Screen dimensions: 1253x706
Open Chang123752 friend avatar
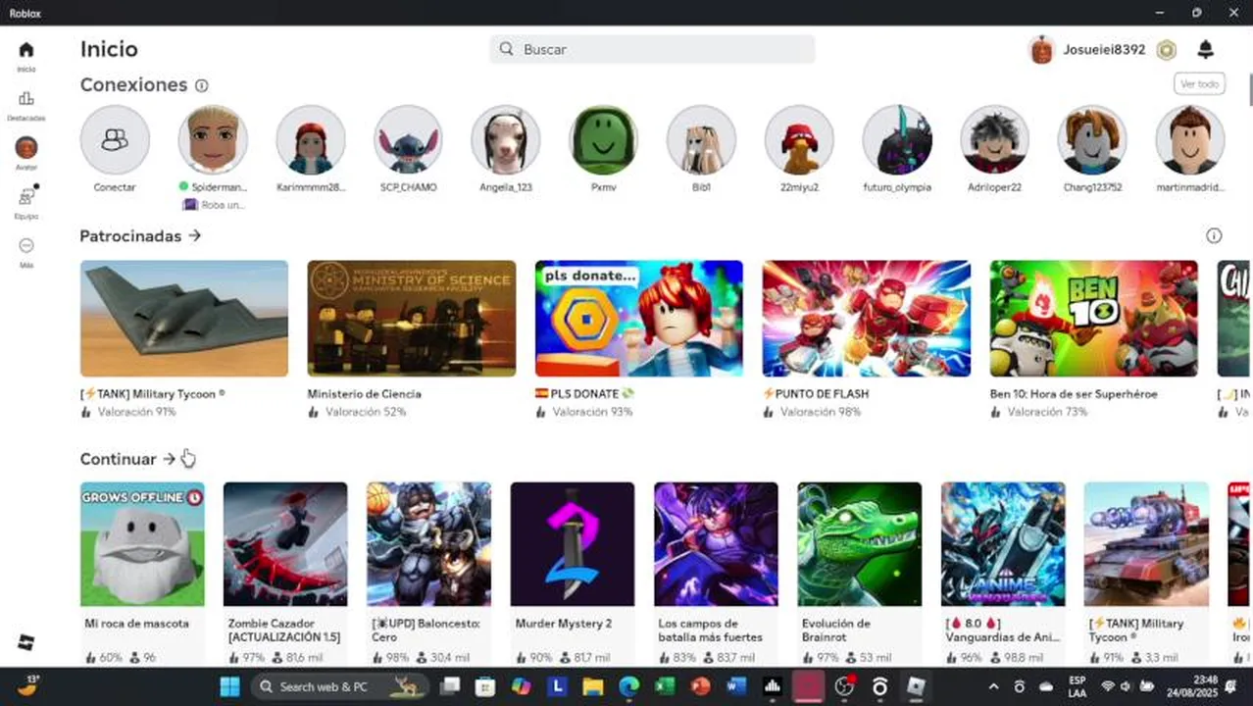tap(1092, 140)
